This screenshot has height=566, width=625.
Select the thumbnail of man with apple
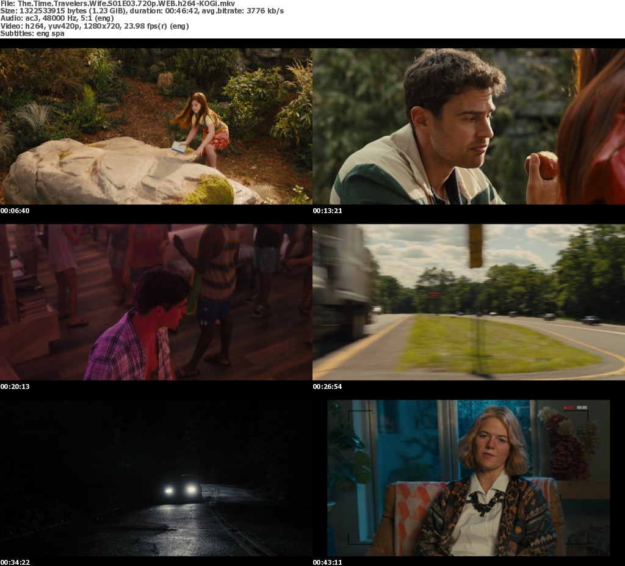pyautogui.click(x=469, y=126)
